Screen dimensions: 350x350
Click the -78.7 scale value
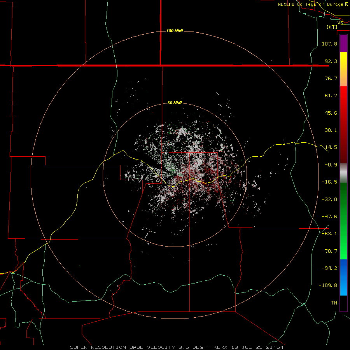(329, 251)
